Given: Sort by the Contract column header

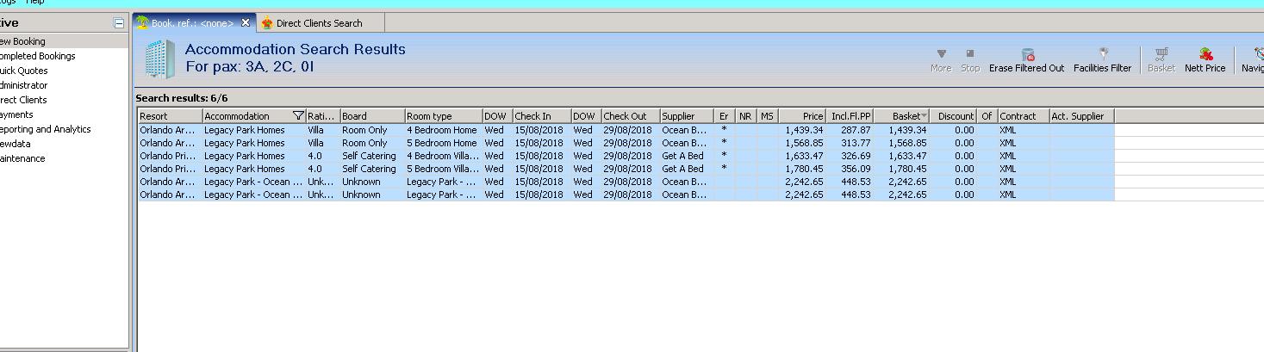Looking at the screenshot, I should pyautogui.click(x=1023, y=116).
